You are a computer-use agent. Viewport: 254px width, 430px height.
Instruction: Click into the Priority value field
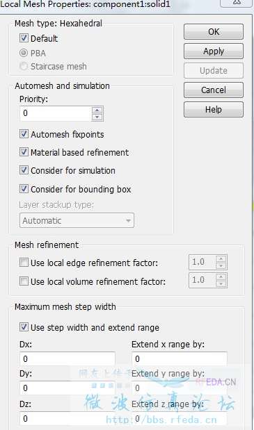[x=56, y=113]
